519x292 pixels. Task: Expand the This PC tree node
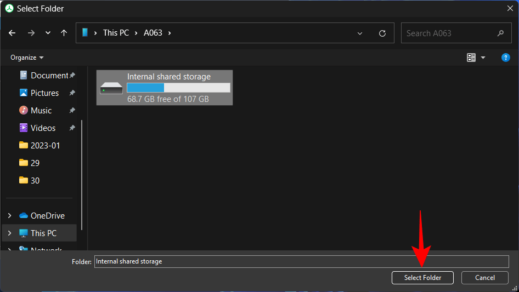[x=9, y=233]
